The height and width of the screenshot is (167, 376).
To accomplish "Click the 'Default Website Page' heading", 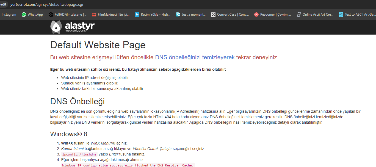I will coord(98,45).
